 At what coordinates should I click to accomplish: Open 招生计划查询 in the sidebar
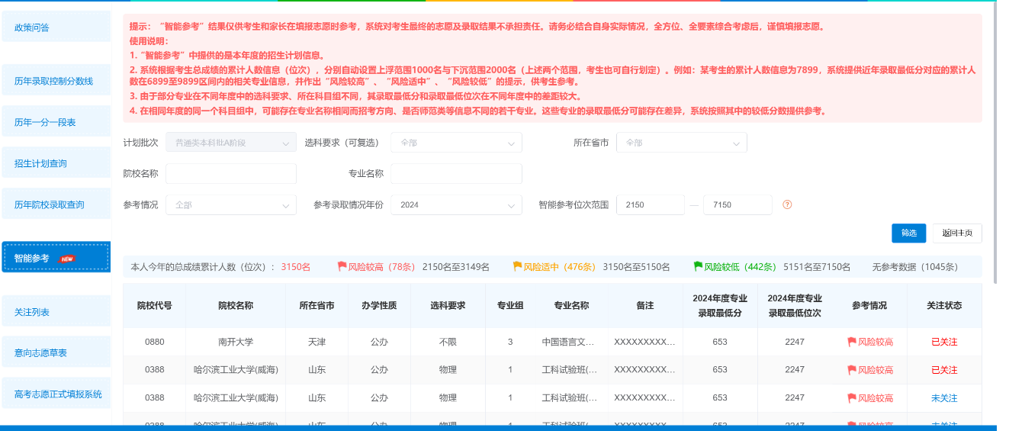click(56, 162)
